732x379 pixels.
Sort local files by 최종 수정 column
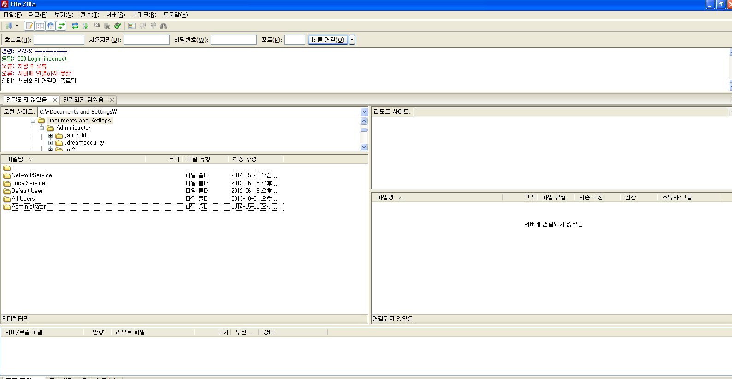[x=244, y=159]
